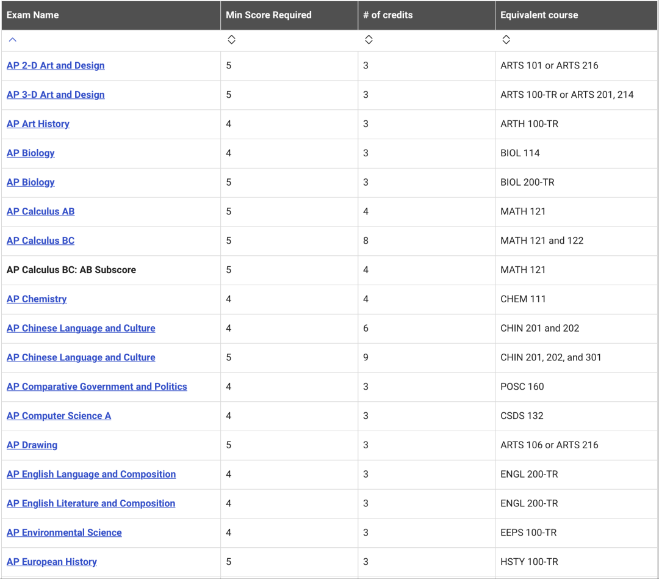Open the AP Calculus BC link
The width and height of the screenshot is (659, 579).
(x=40, y=241)
